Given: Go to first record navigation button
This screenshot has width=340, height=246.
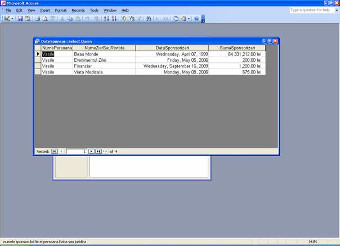Looking at the screenshot, I should click(55, 151).
